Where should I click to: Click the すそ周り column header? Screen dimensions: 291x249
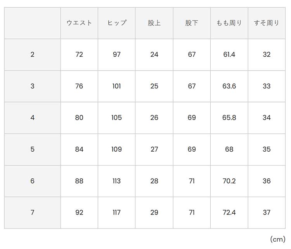[x=267, y=23]
